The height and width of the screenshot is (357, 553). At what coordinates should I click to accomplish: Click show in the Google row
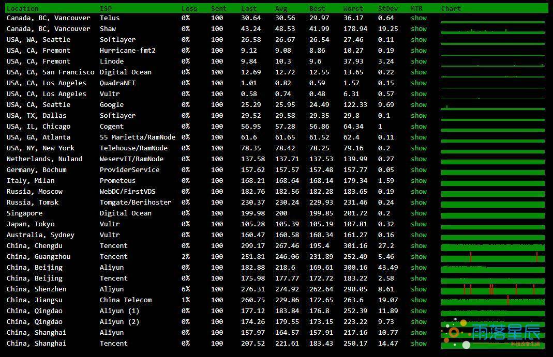[419, 104]
